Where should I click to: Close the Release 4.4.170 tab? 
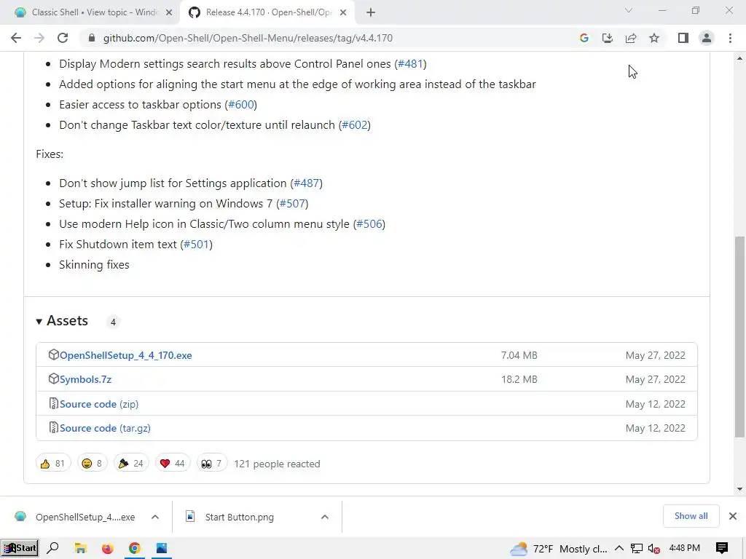343,12
